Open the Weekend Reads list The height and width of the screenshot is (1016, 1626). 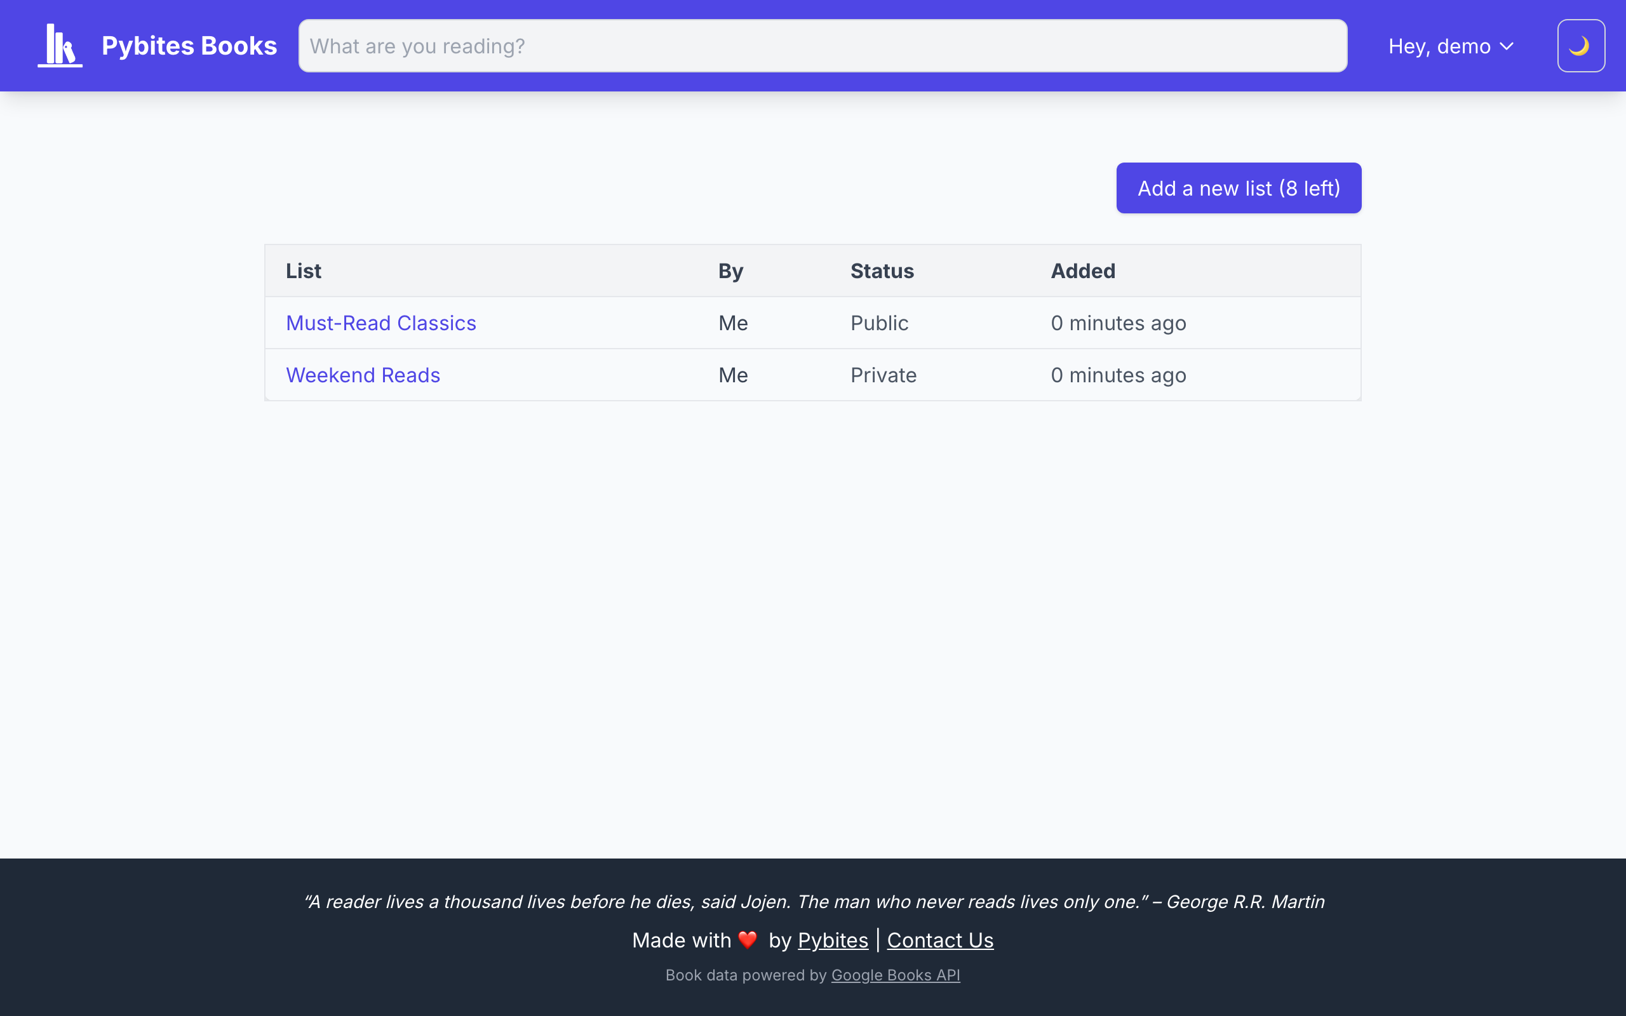(x=363, y=375)
